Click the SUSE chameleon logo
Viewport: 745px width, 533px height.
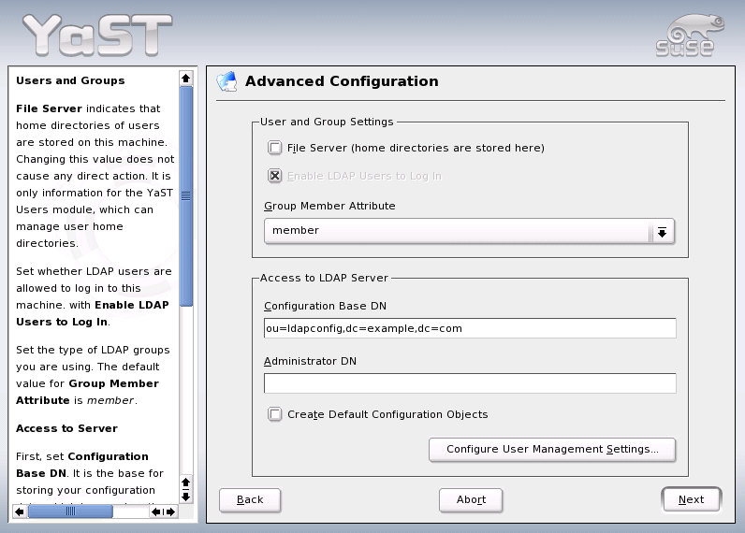(x=690, y=36)
